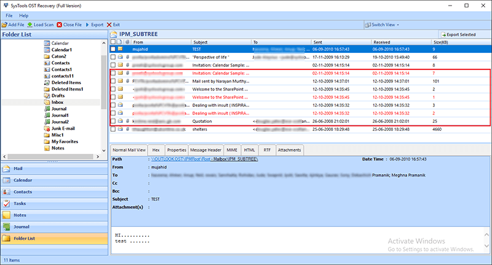Open the Calendar pane in sidebar

pyautogui.click(x=54, y=180)
